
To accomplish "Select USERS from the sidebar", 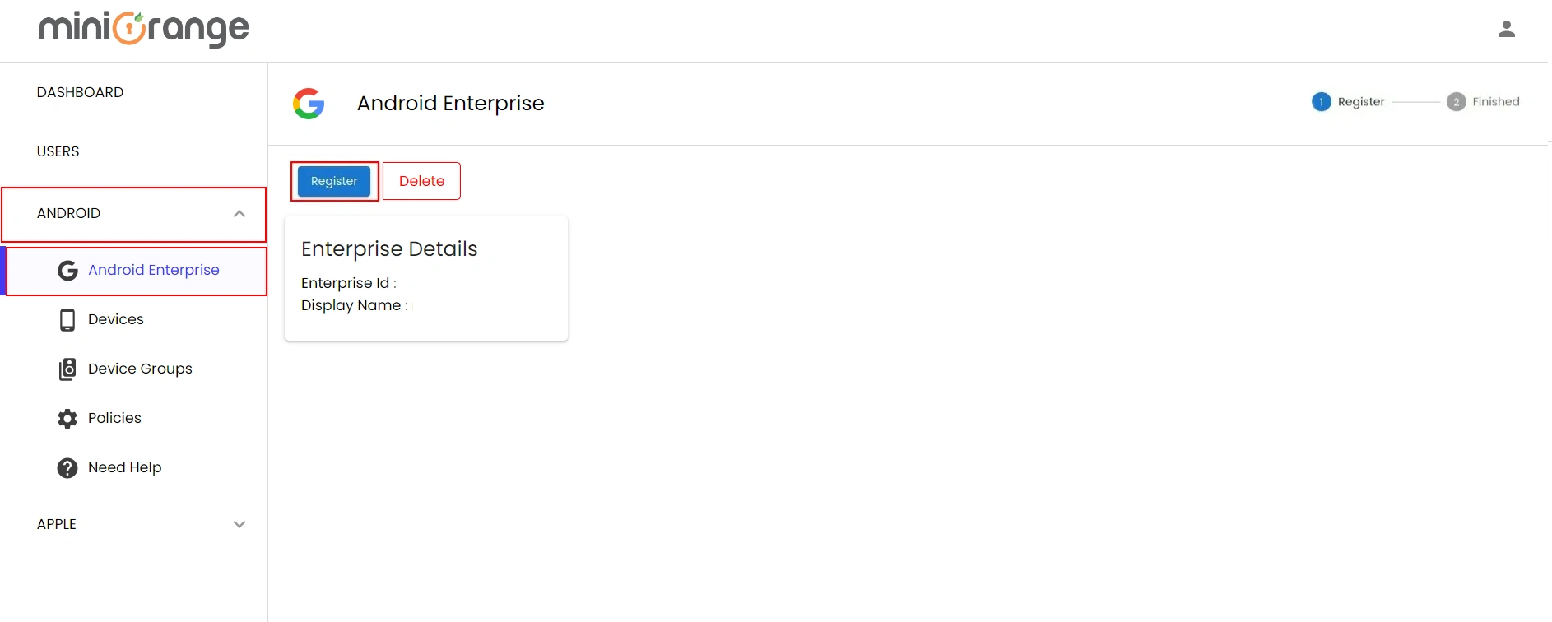I will (x=58, y=151).
